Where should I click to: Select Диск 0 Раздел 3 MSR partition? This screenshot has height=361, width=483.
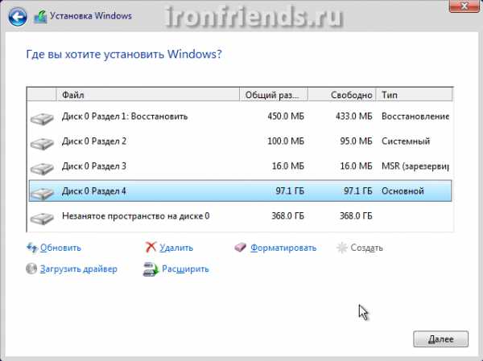click(240, 166)
